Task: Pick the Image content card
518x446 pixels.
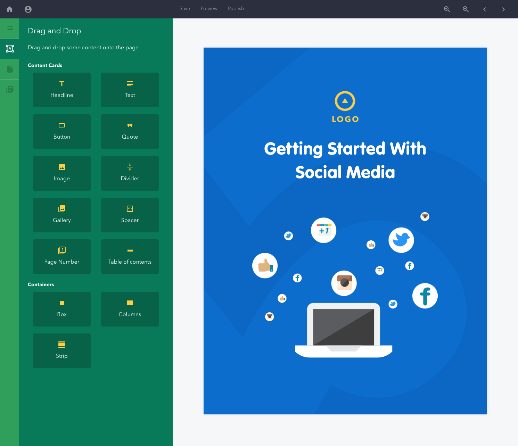Action: 61,173
